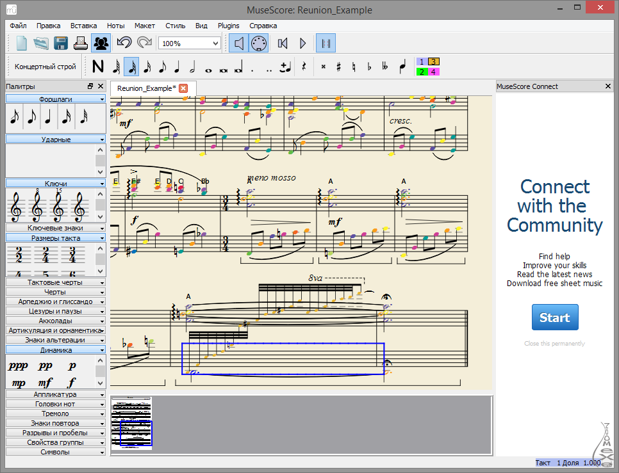Click the Start button in MuseScore Connect
The height and width of the screenshot is (473, 619).
click(x=555, y=317)
